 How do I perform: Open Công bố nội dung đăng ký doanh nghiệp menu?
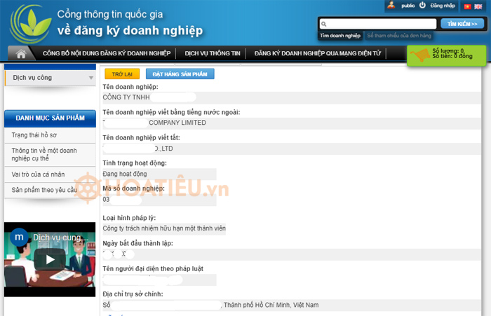[x=106, y=53]
